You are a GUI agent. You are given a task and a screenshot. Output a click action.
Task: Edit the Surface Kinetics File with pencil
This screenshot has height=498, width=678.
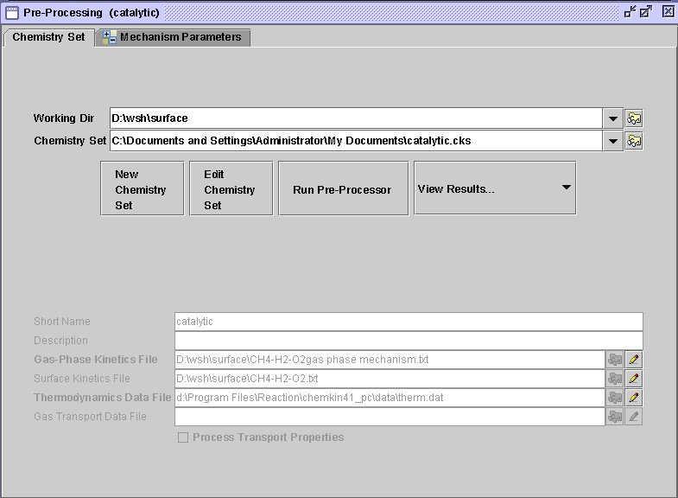click(x=634, y=379)
